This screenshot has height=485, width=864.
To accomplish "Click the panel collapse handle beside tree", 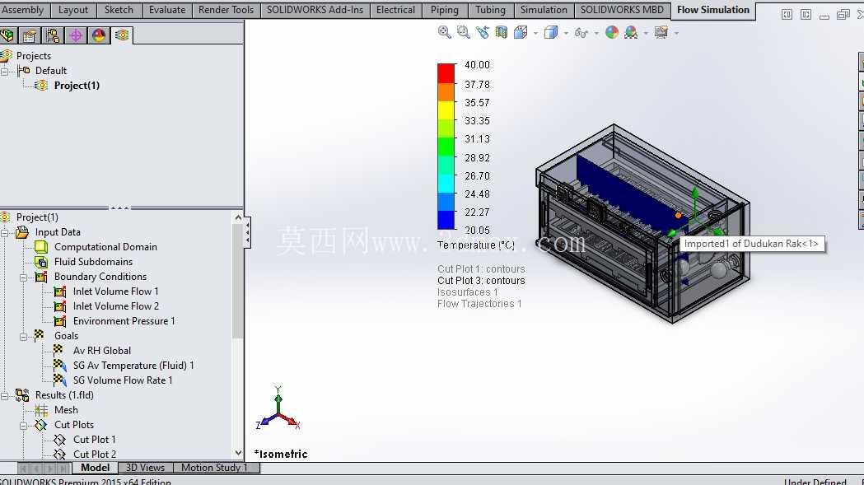I will (248, 232).
